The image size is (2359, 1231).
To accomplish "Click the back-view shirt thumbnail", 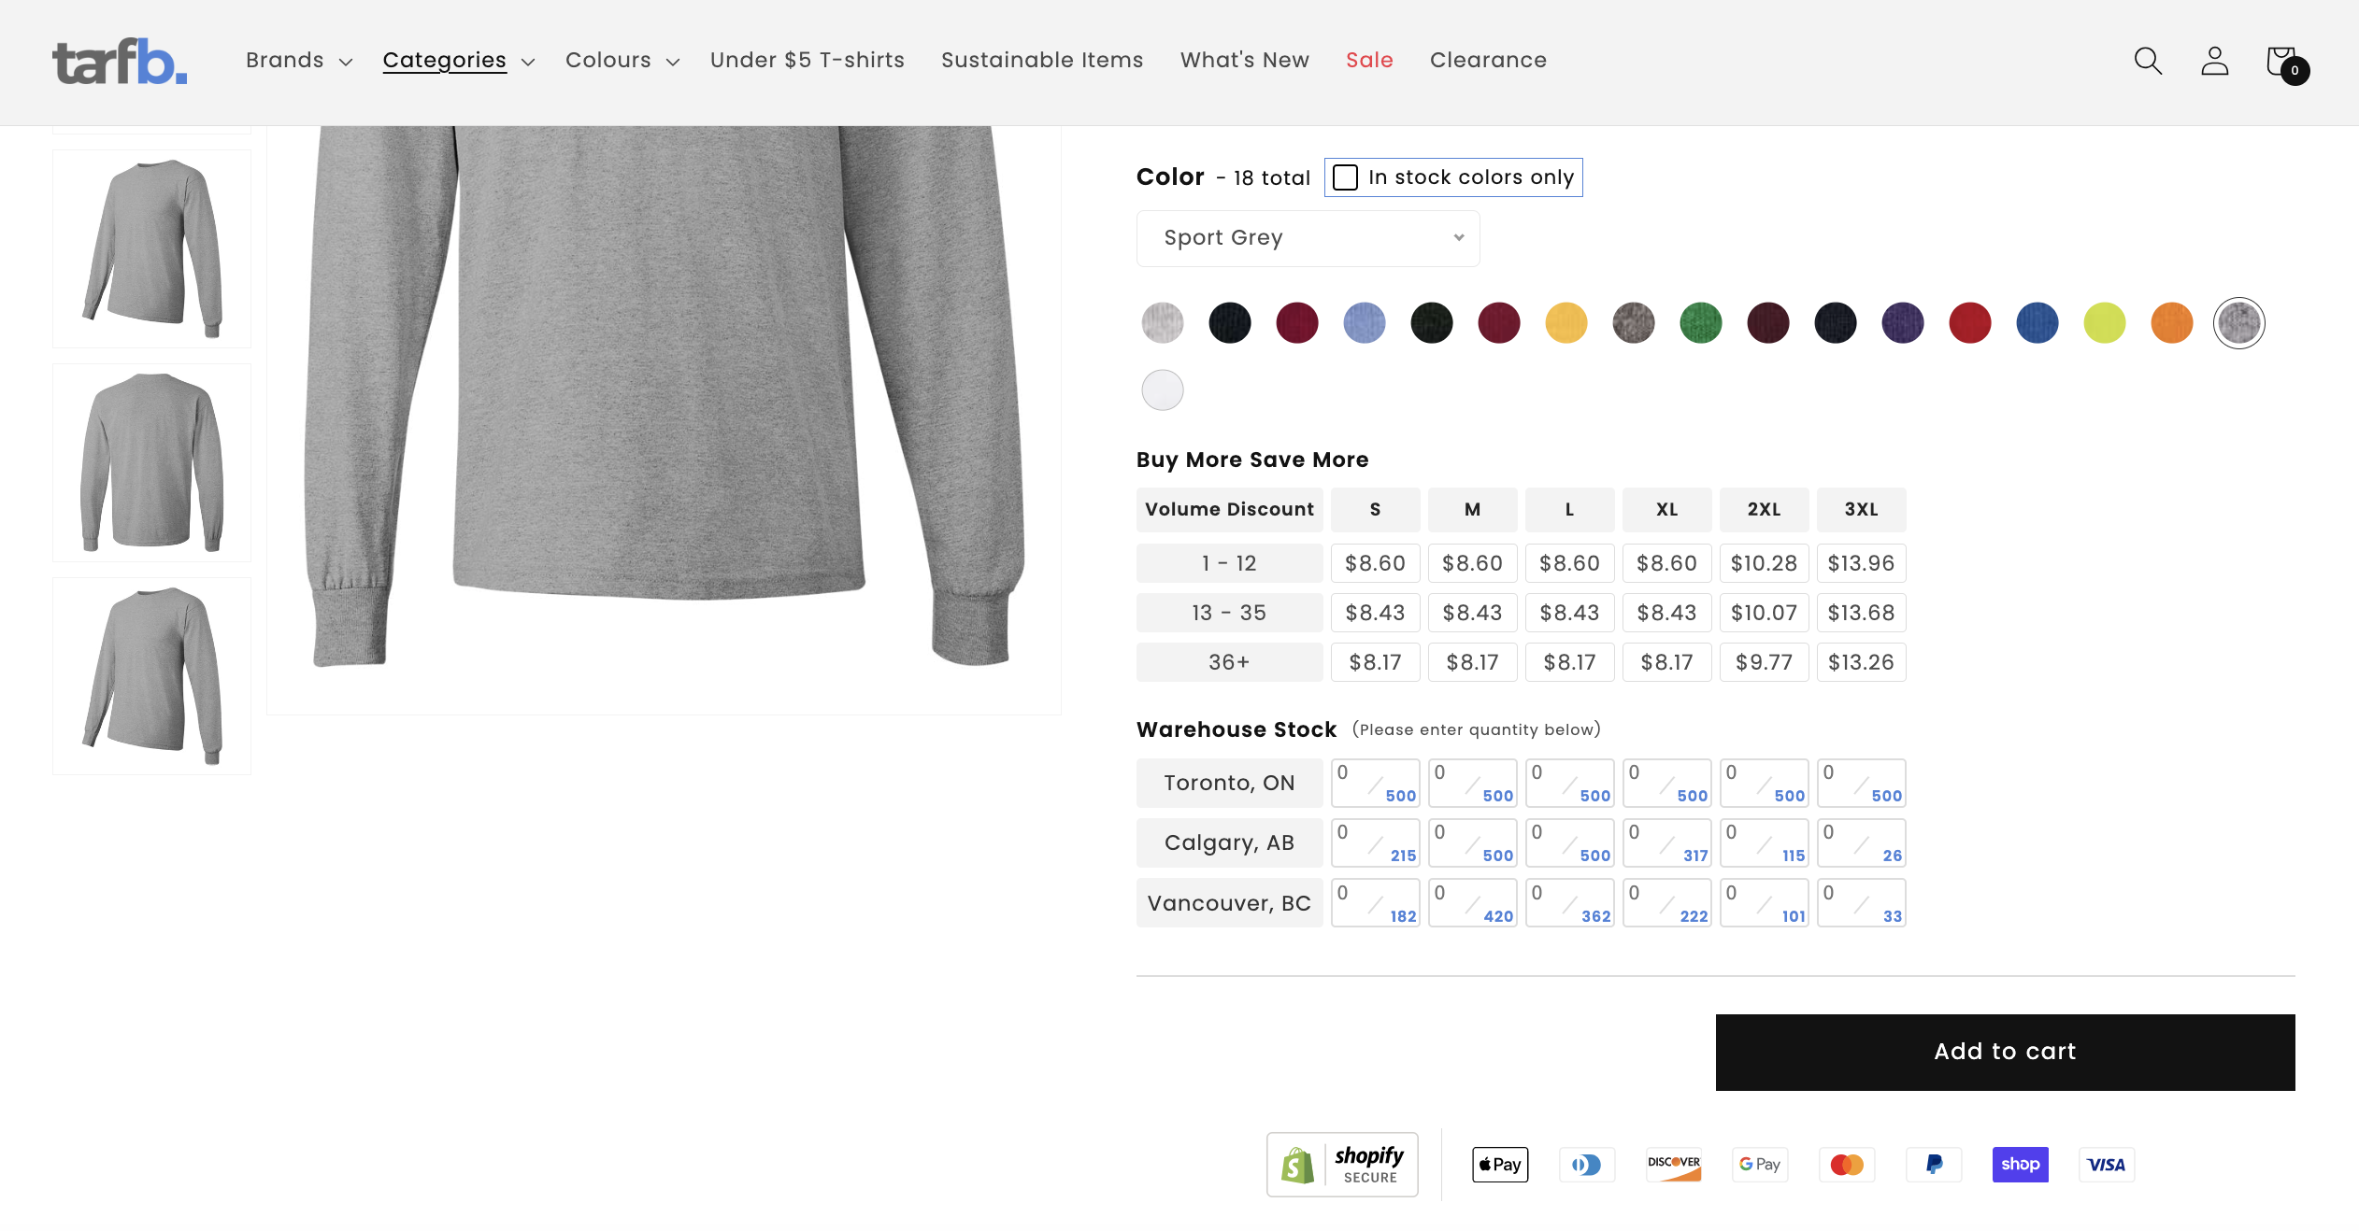I will 150,461.
